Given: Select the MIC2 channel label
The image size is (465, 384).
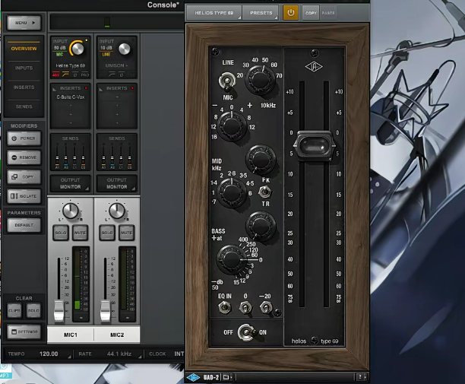Looking at the screenshot, I should 117,335.
